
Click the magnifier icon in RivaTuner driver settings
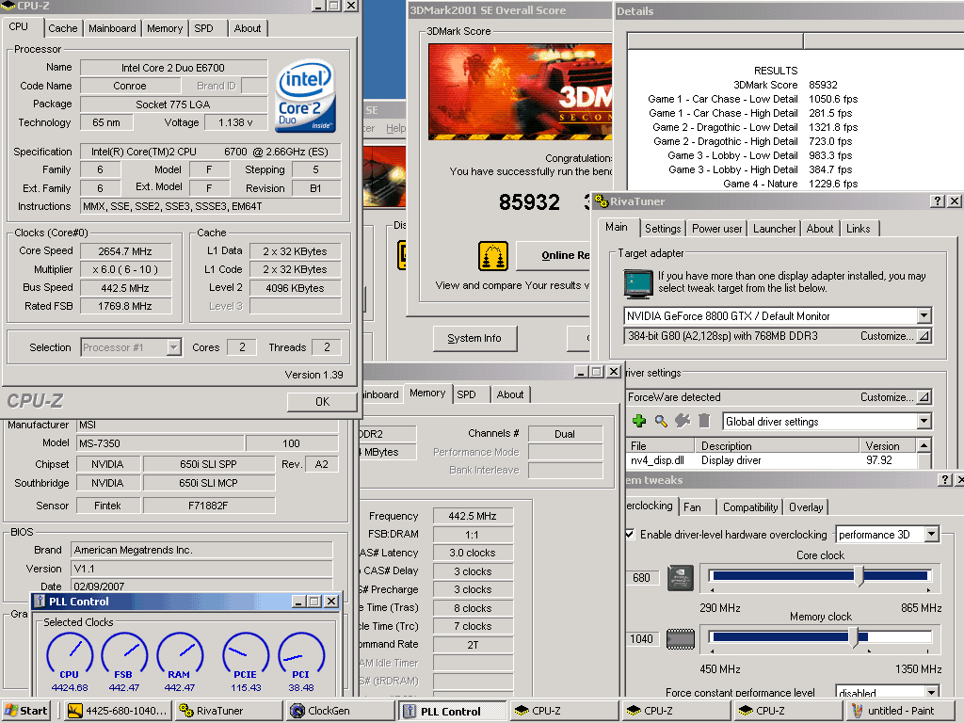click(x=661, y=421)
